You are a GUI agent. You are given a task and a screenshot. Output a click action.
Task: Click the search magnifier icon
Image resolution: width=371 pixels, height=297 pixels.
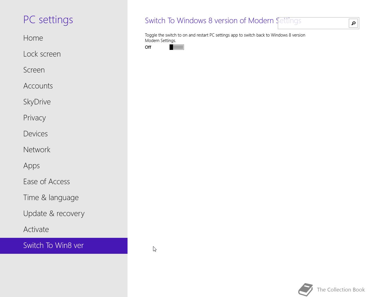click(353, 23)
